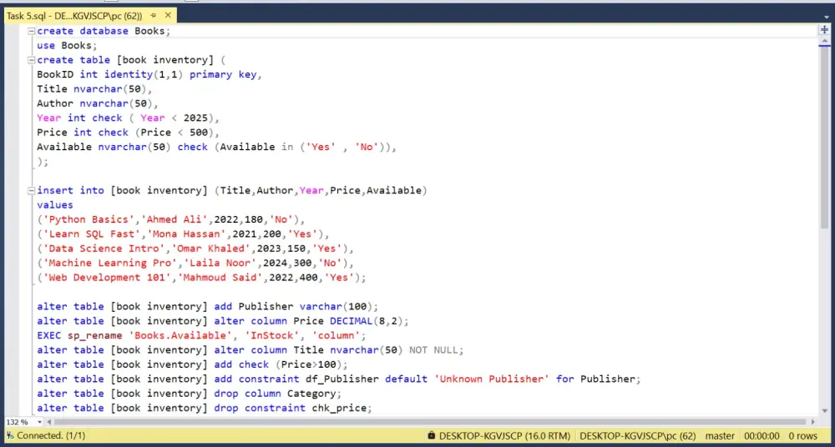This screenshot has width=835, height=447.
Task: Click the 'Machine Learning Pro' row values
Action: [195, 263]
